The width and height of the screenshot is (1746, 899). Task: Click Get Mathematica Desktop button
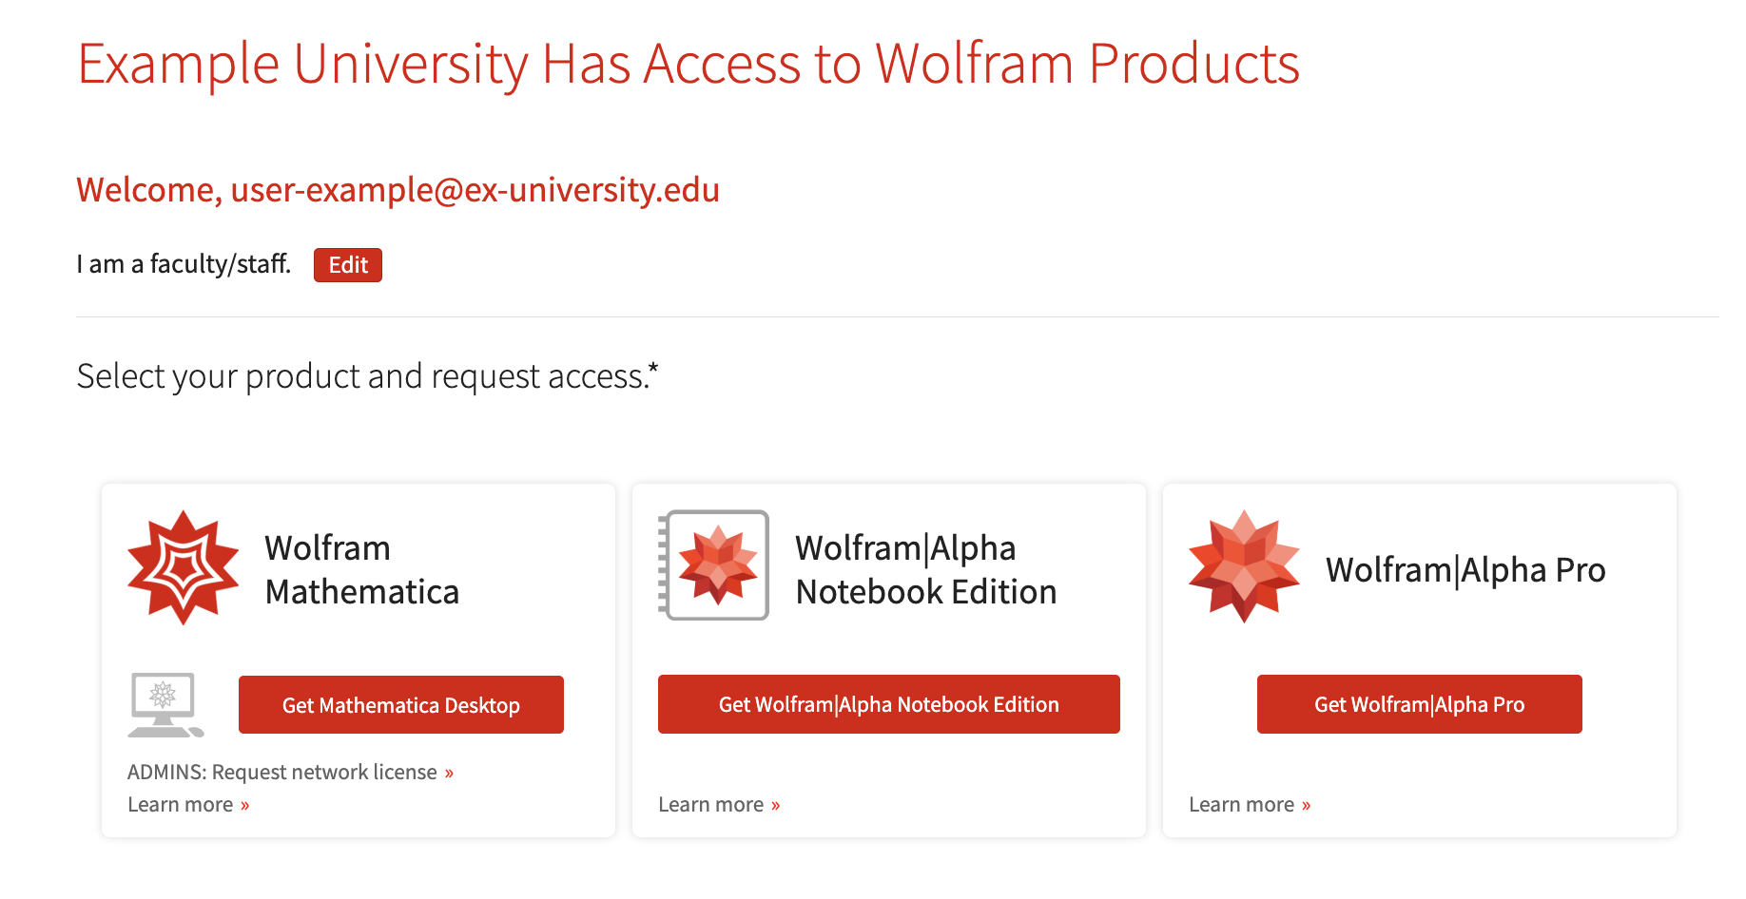(x=400, y=705)
